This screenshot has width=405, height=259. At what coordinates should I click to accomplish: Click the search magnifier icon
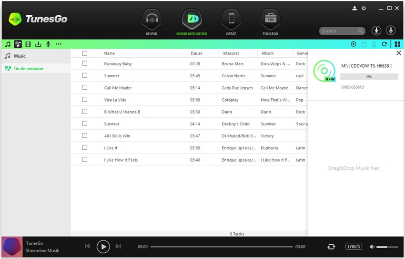[x=360, y=31]
